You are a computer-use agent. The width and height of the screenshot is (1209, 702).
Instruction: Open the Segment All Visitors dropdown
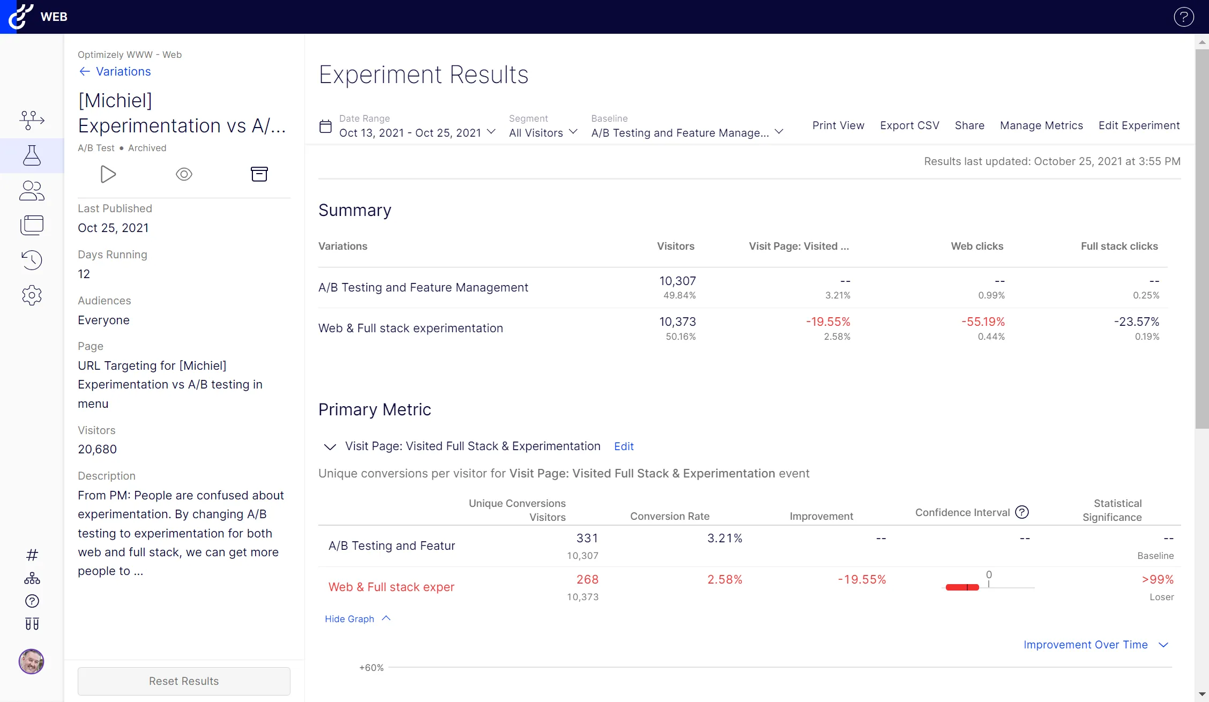coord(543,132)
